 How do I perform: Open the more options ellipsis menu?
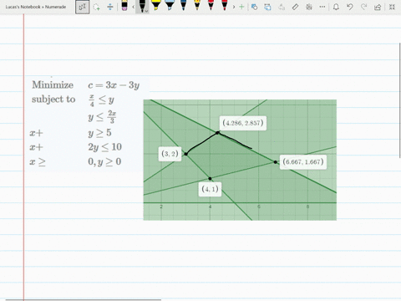(322, 7)
